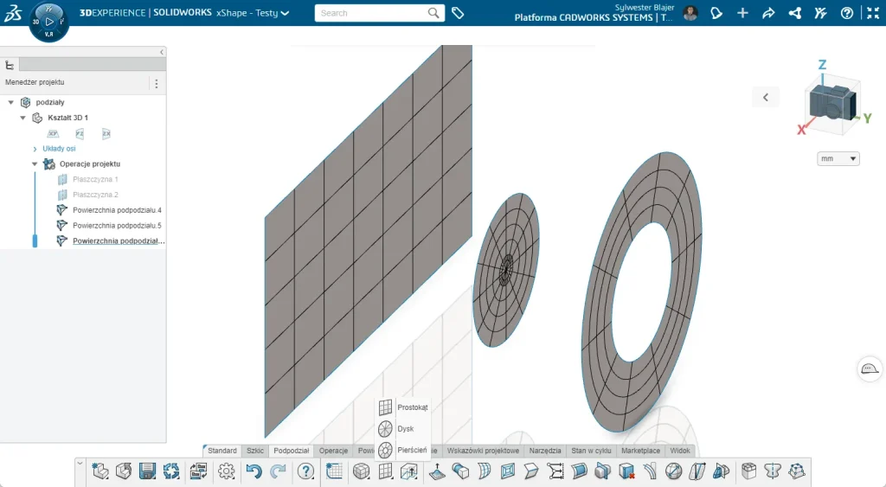Select Płaszczyzna.1 in the tree
The image size is (886, 487).
[95, 179]
